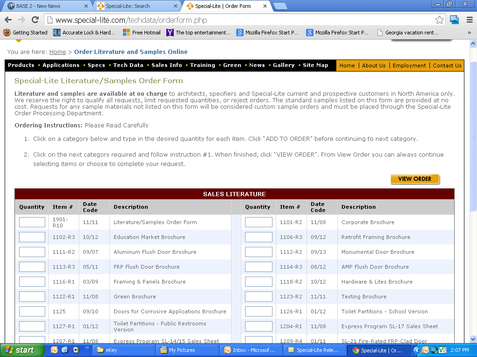Open the Yahoo top entertainment bookmark
Viewport: 477px width, 357px height.
pos(198,33)
